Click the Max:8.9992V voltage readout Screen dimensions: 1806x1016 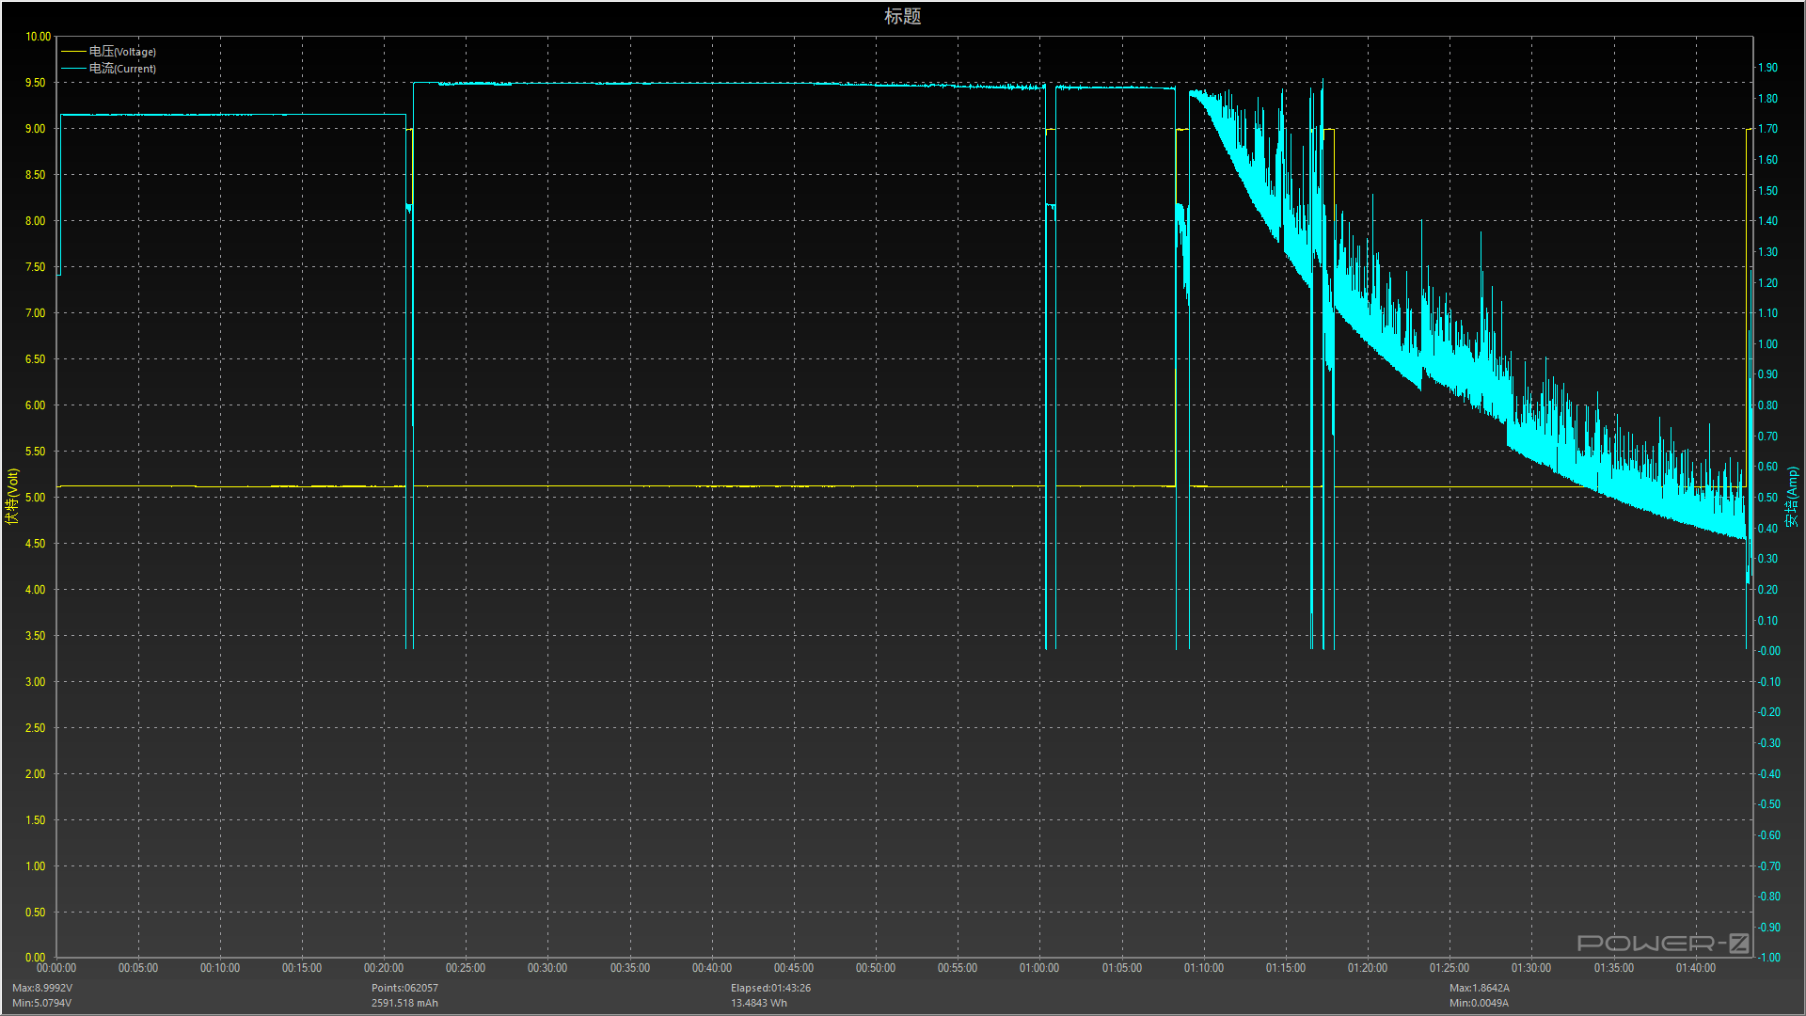pyautogui.click(x=42, y=988)
